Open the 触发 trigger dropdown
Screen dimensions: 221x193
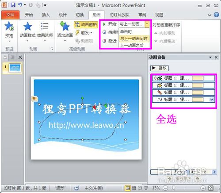[x=84, y=33]
